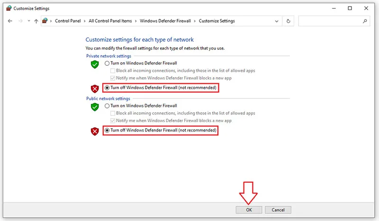Click the green shield icon under Private settings
This screenshot has height=221, width=379.
[95, 64]
